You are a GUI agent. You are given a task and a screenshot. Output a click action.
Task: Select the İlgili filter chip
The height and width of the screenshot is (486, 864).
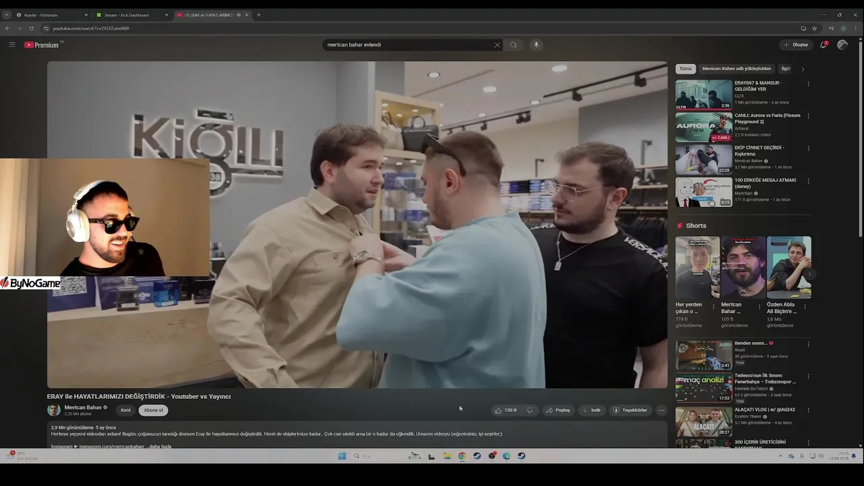pyautogui.click(x=786, y=68)
